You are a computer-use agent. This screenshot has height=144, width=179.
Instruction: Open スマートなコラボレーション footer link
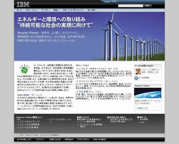coord(60,120)
